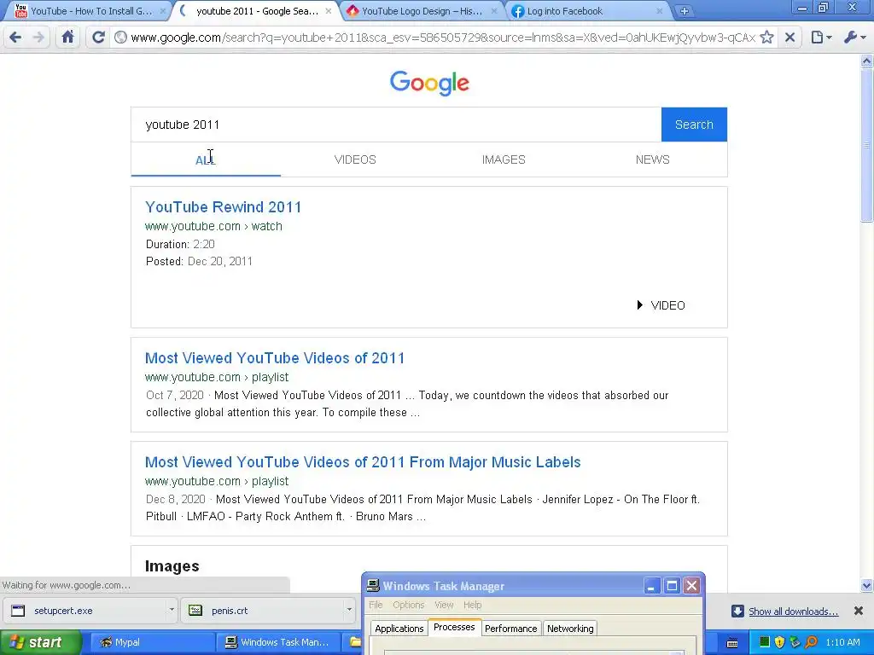Go back with the browser back arrow
Screen dimensions: 874x655
[15, 38]
